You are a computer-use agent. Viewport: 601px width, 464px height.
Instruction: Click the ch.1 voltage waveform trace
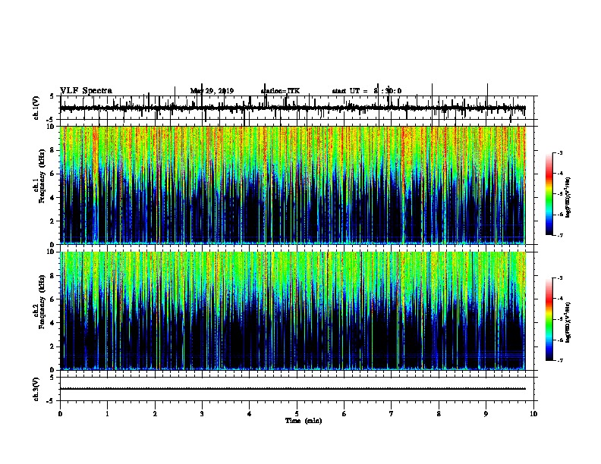[293, 108]
